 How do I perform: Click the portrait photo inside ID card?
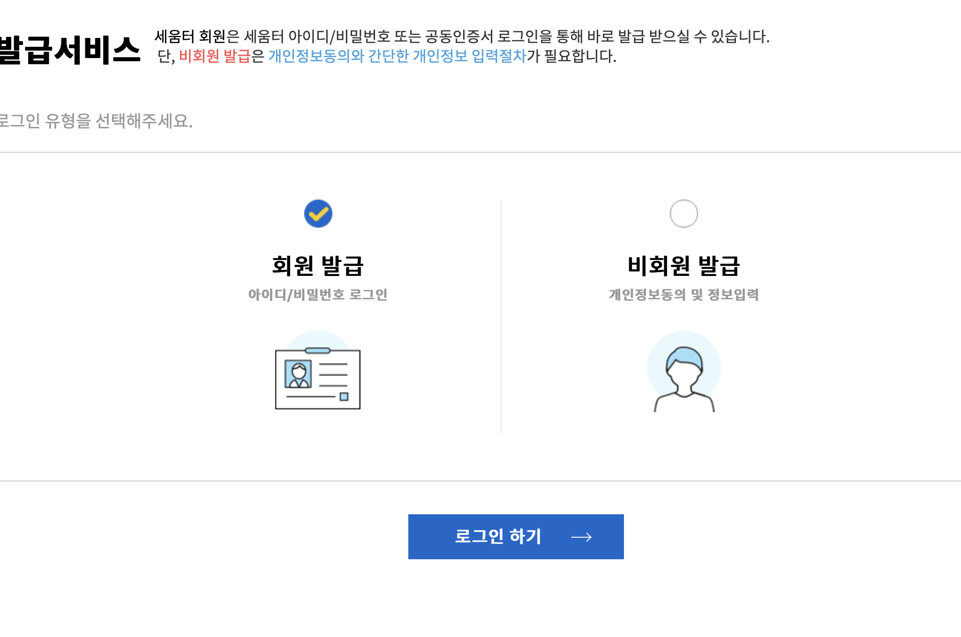click(298, 374)
